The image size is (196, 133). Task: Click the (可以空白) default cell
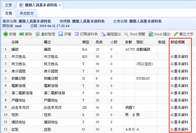coord(146,64)
